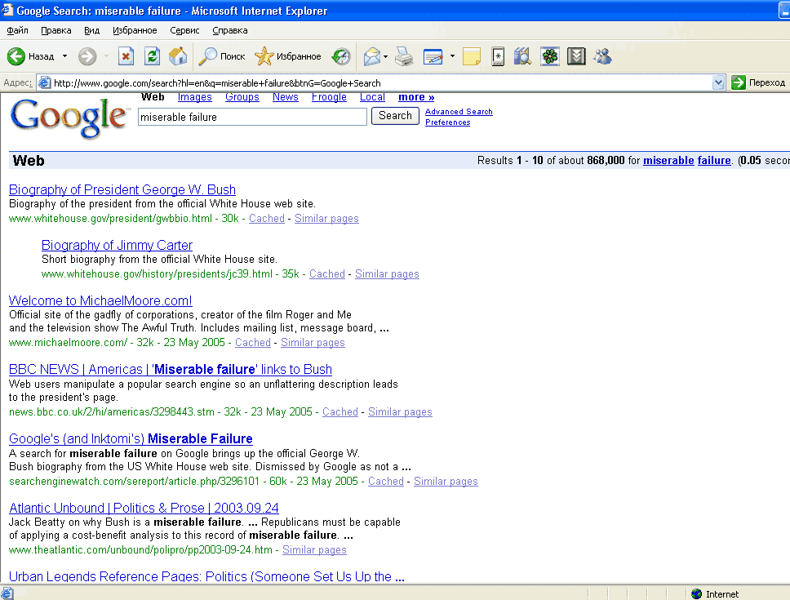The image size is (790, 600).
Task: Open Cached link for gwbbio.html result
Action: 267,219
